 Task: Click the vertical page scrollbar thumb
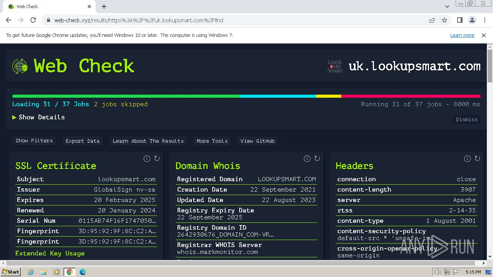point(490,65)
